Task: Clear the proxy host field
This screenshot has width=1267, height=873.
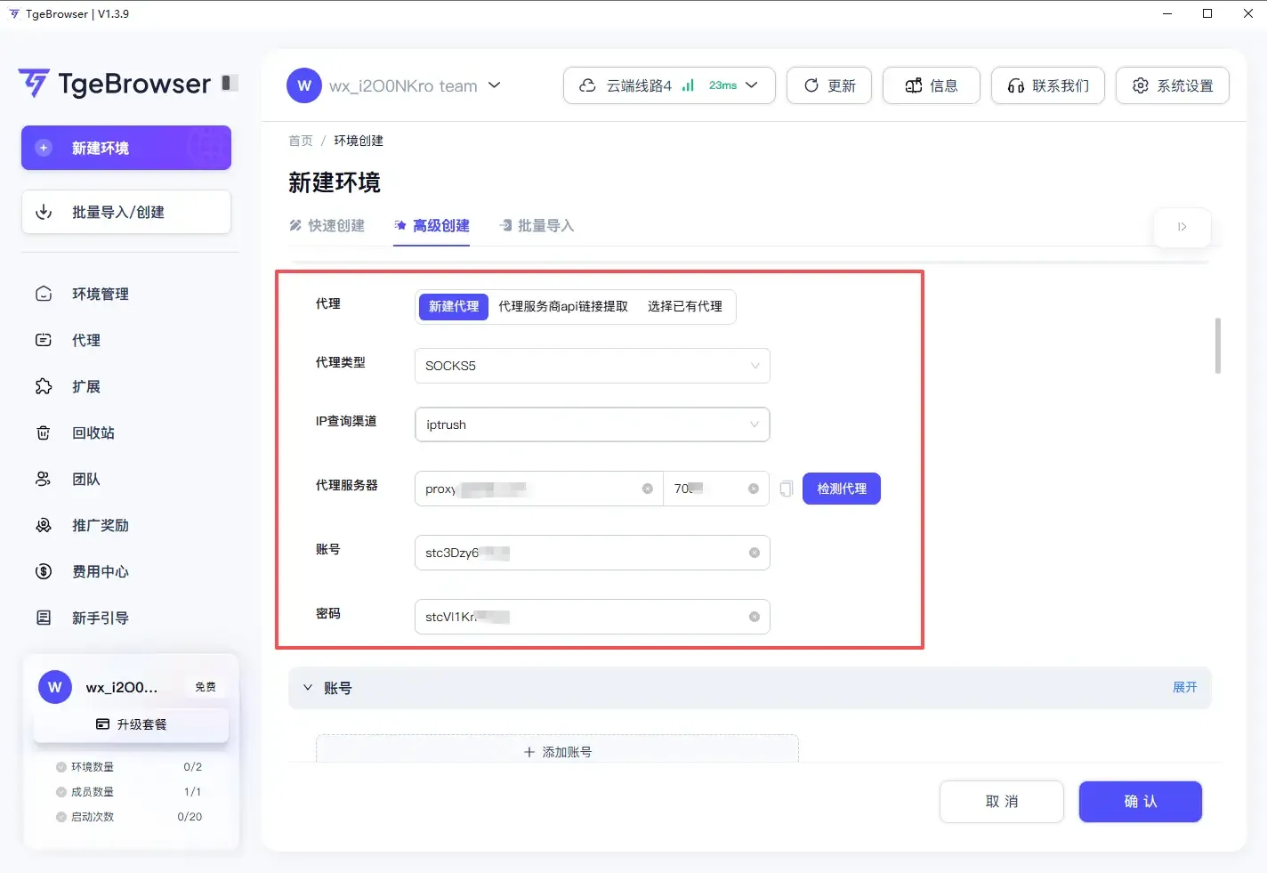Action: point(648,489)
